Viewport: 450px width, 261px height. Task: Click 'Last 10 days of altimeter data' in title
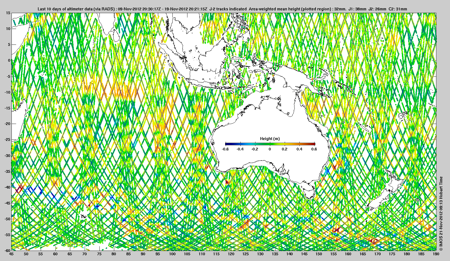click(65, 9)
